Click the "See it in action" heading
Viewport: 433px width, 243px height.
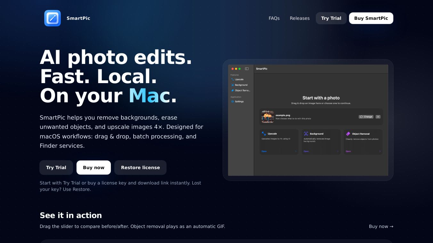(x=71, y=215)
